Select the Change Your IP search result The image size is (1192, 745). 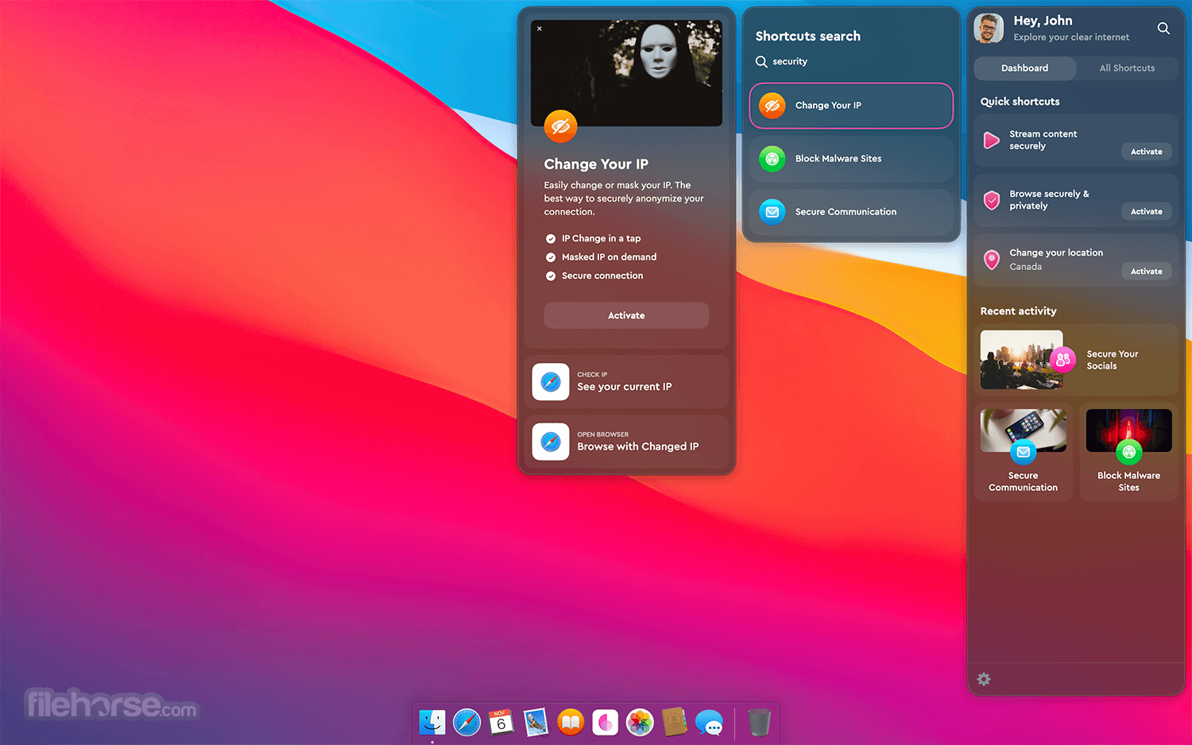pos(851,106)
